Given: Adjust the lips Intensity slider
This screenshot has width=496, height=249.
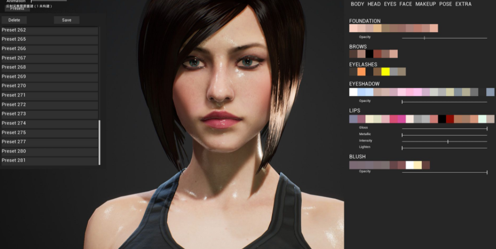Looking at the screenshot, I should pos(445,142).
